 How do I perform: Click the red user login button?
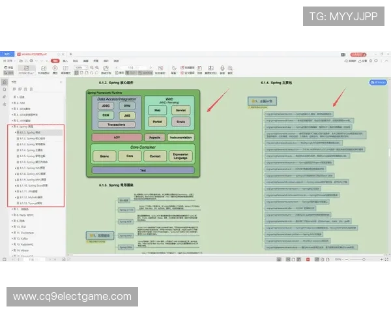coord(358,54)
